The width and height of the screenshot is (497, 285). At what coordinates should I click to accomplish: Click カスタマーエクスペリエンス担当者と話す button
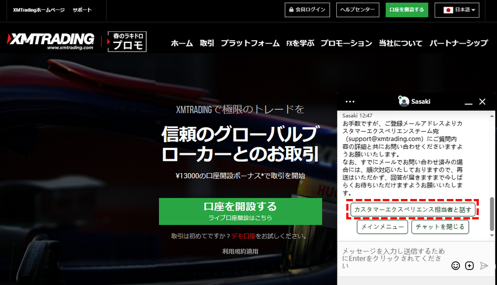pos(413,209)
